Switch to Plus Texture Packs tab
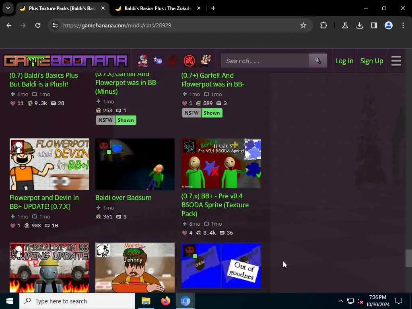This screenshot has height=309, width=412. pyautogui.click(x=62, y=8)
